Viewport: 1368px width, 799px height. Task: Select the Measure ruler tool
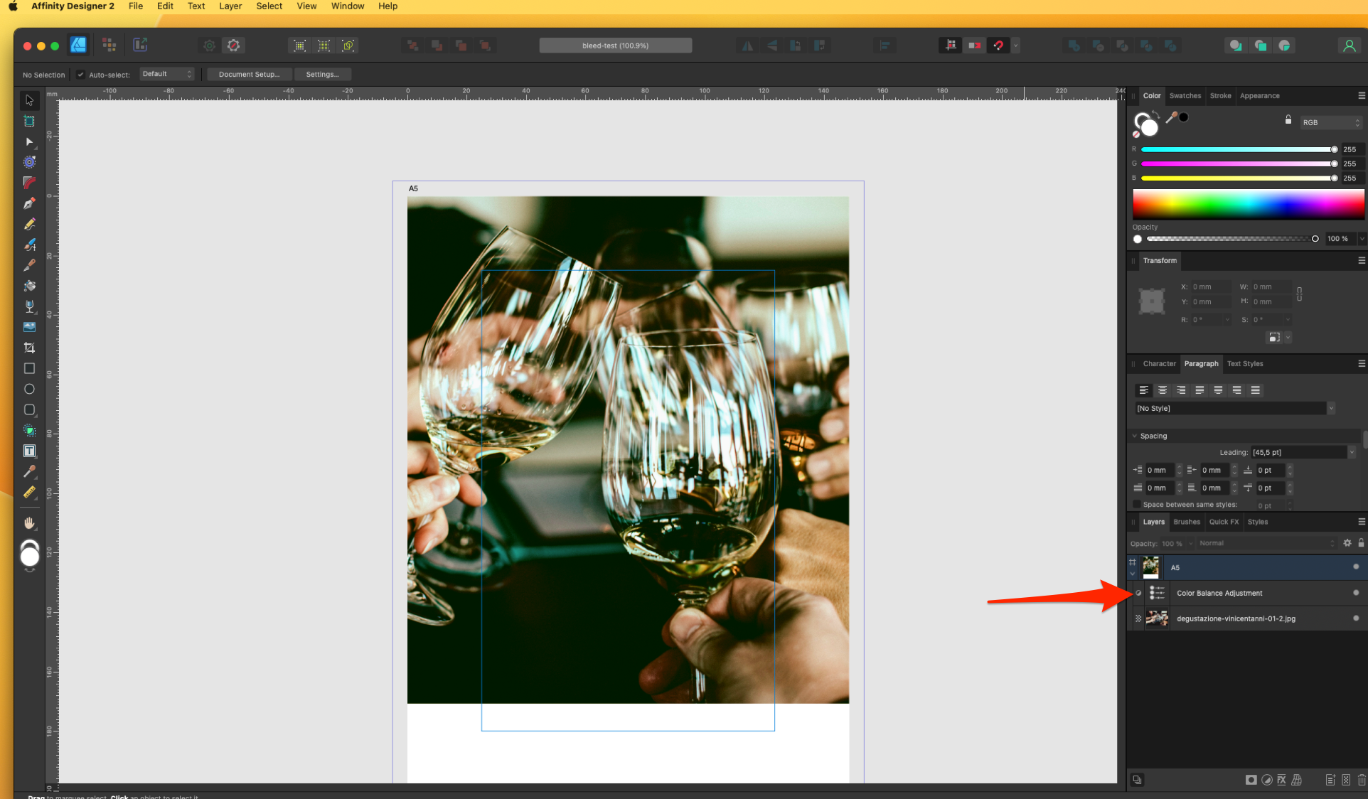[29, 492]
